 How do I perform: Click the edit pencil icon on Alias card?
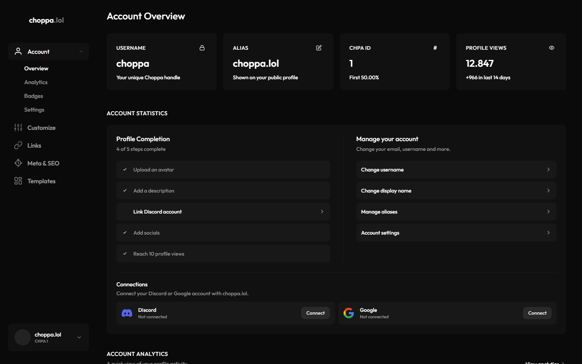(318, 48)
